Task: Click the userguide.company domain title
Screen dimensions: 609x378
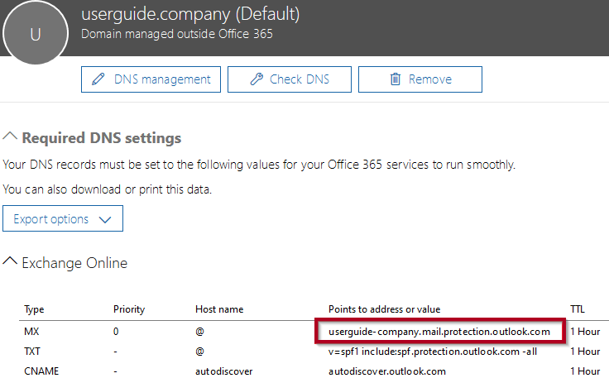Action: point(190,15)
